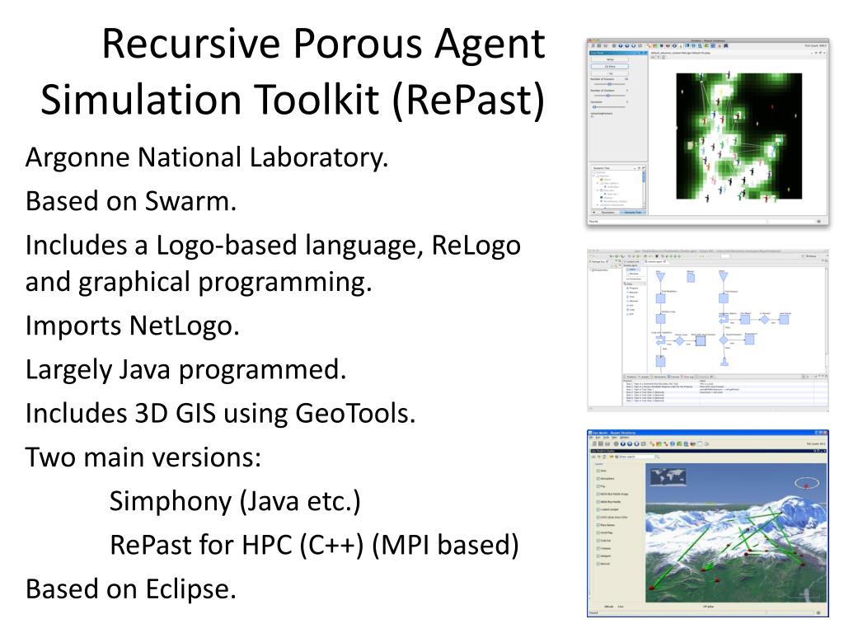Select the Marquee tool in flowchart palette
The image size is (844, 633).
click(x=633, y=274)
